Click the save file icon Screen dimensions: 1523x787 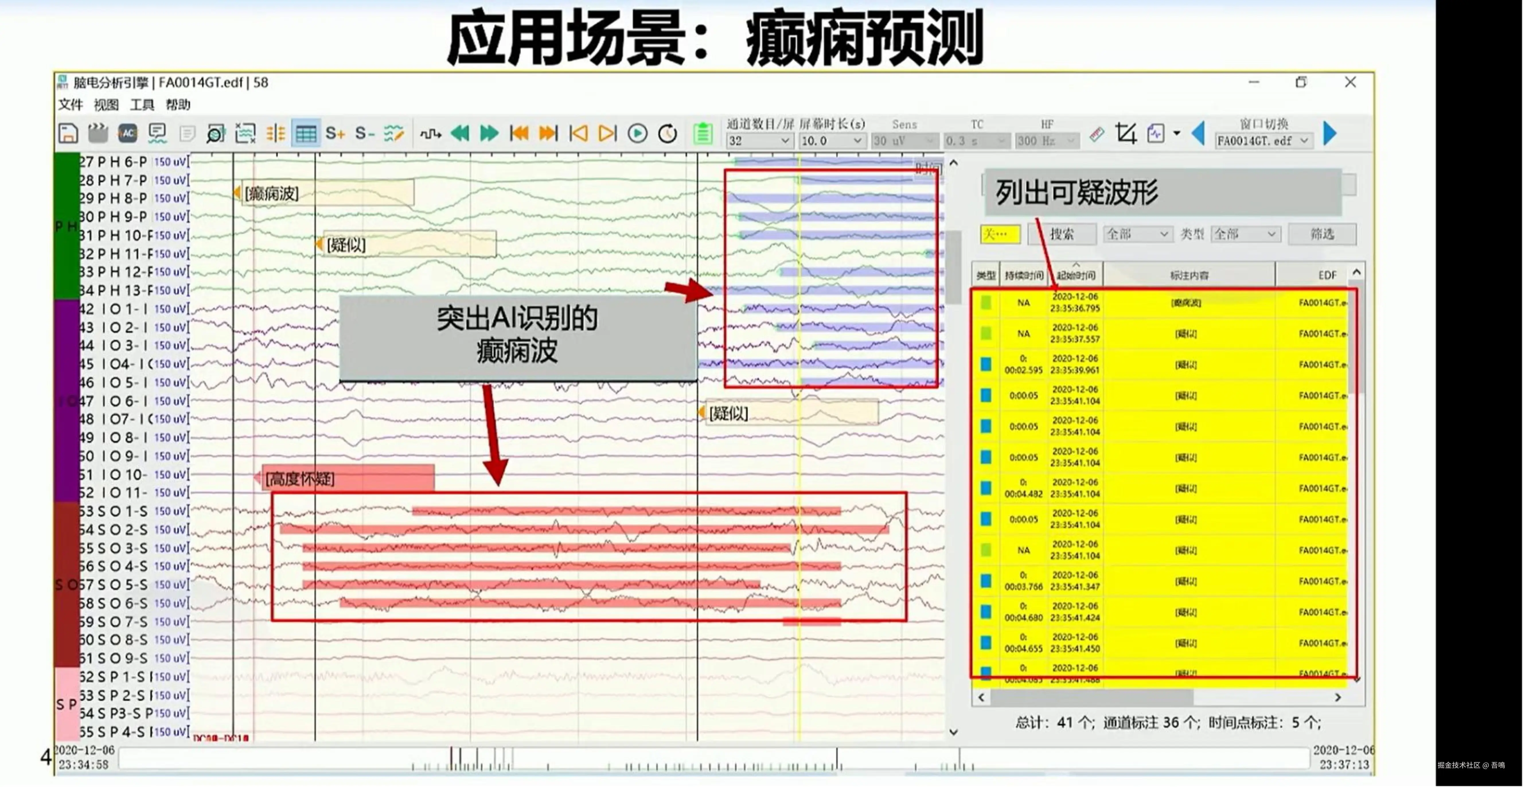coord(68,134)
